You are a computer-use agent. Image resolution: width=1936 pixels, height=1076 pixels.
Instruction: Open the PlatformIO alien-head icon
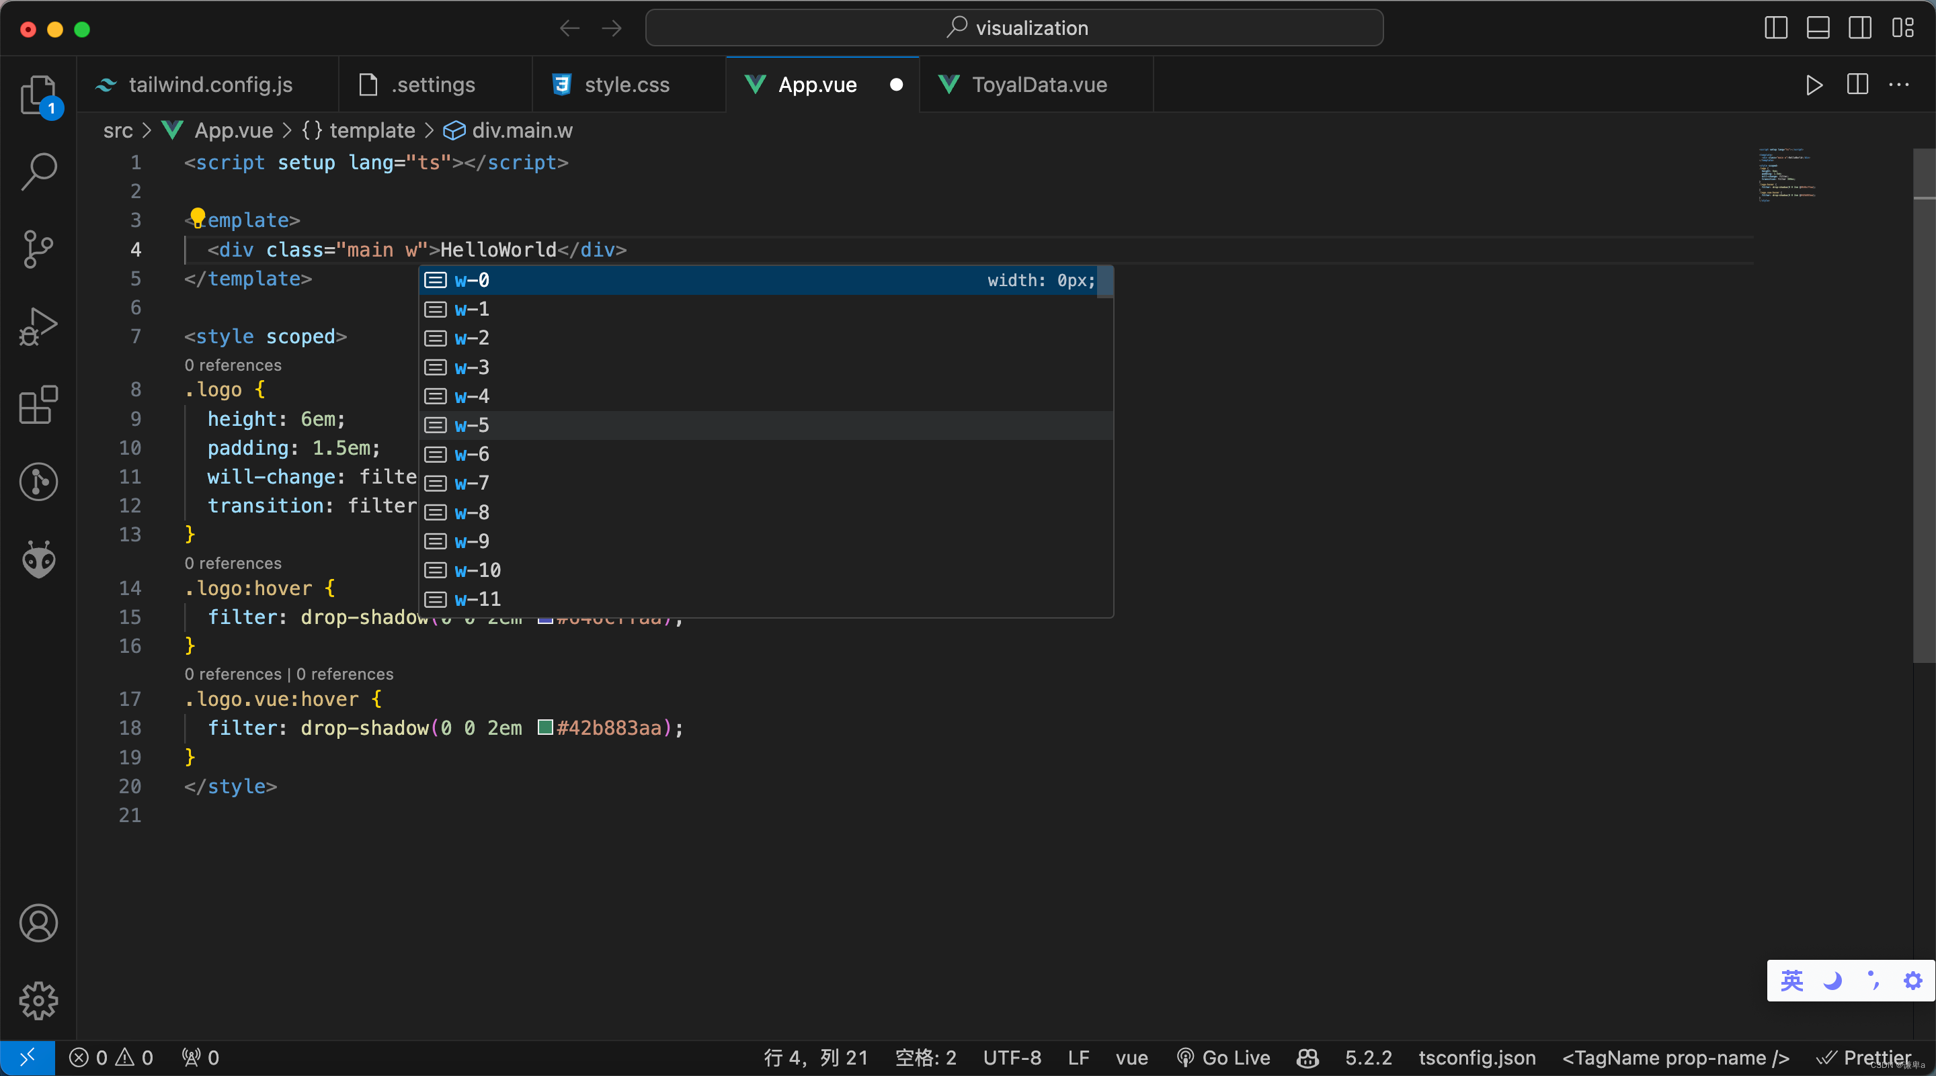(x=38, y=559)
